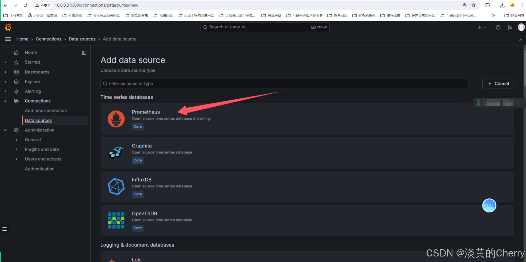The height and width of the screenshot is (262, 526).
Task: Expand Plugins and data chevron
Action: (x=17, y=149)
